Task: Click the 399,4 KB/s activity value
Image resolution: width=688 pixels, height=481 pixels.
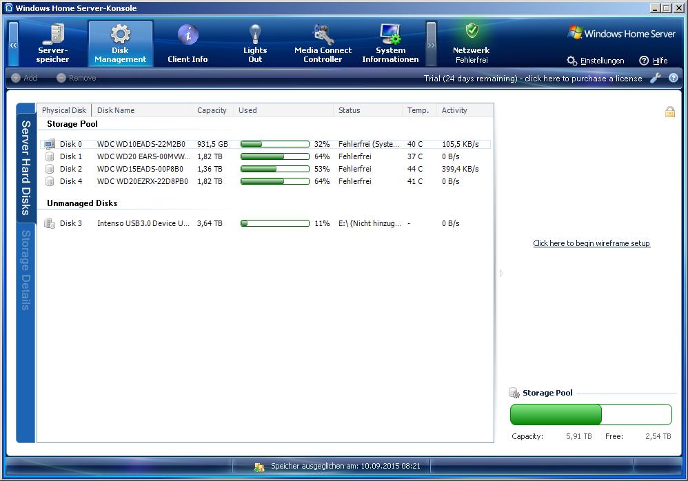Action: pos(461,169)
